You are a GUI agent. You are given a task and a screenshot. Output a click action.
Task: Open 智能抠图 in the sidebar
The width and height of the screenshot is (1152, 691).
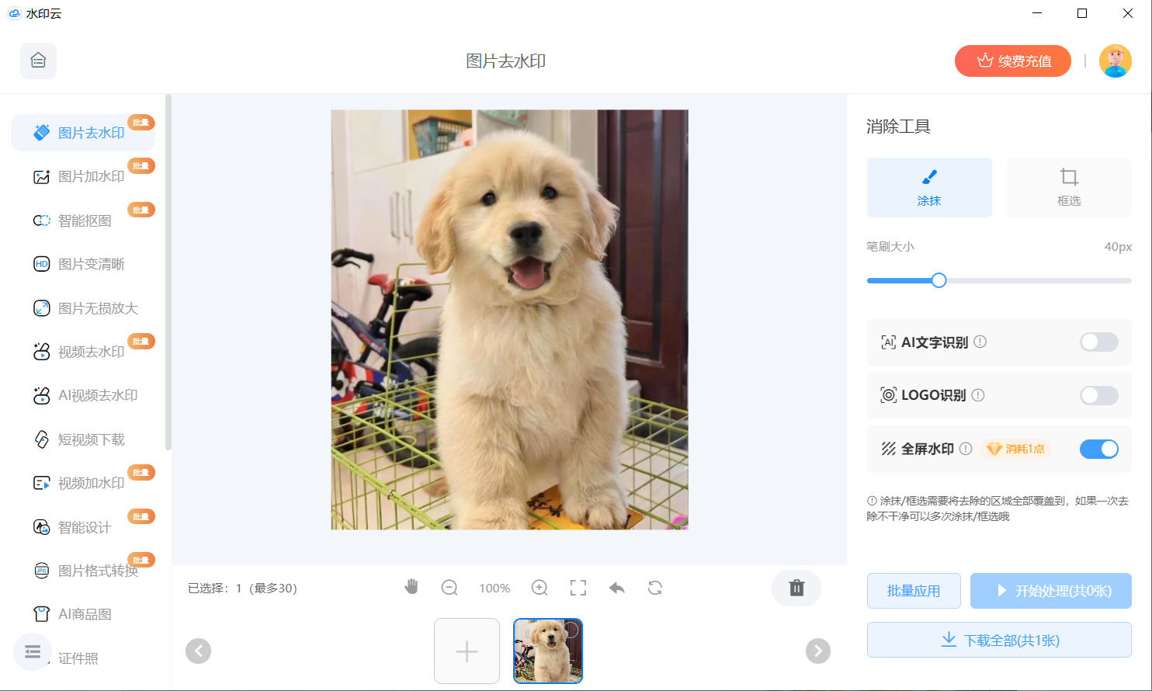coord(85,220)
